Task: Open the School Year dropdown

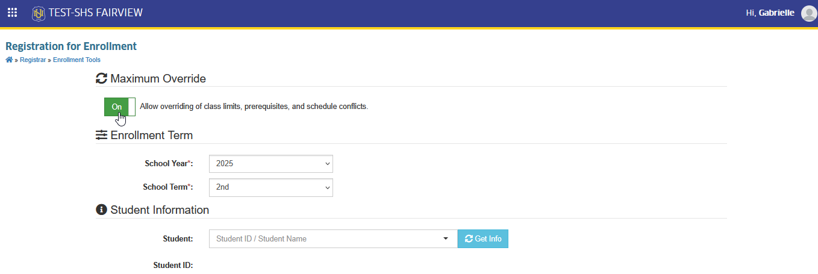Action: point(271,164)
